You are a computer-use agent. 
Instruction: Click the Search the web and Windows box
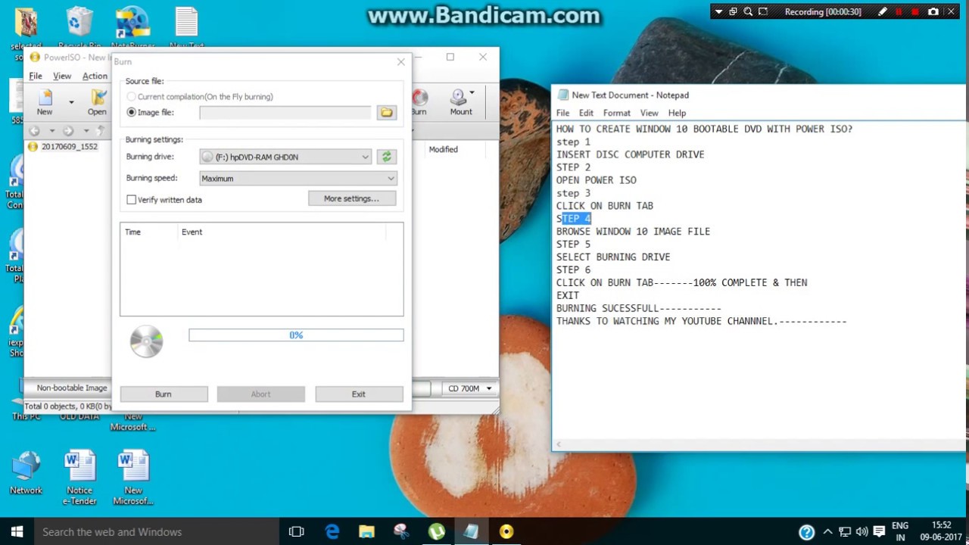pyautogui.click(x=157, y=531)
